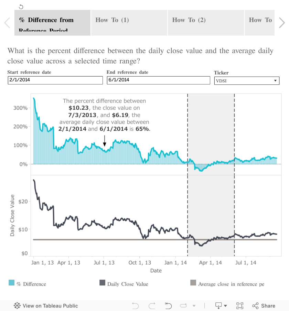Click the download icon
Viewport: 289px width, 311px height.
tap(218, 306)
